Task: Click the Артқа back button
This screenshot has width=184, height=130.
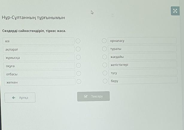Action: coord(20,97)
